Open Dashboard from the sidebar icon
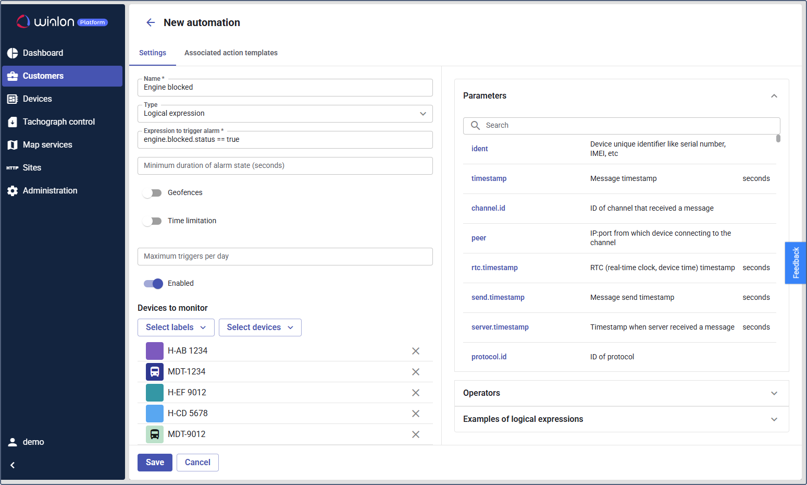This screenshot has height=485, width=807. click(13, 53)
